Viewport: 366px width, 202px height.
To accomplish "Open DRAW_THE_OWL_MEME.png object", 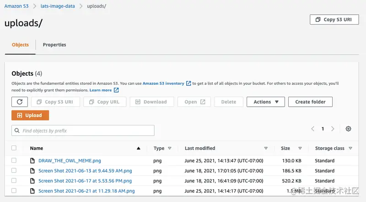I will [70, 161].
